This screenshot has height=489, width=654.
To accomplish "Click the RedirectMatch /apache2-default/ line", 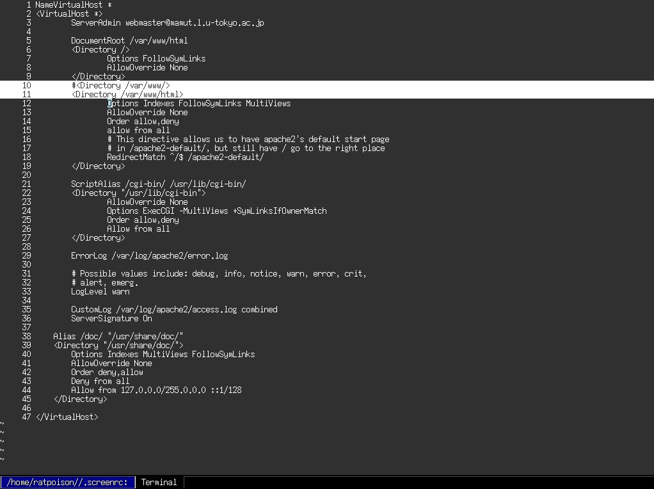I will 185,157.
